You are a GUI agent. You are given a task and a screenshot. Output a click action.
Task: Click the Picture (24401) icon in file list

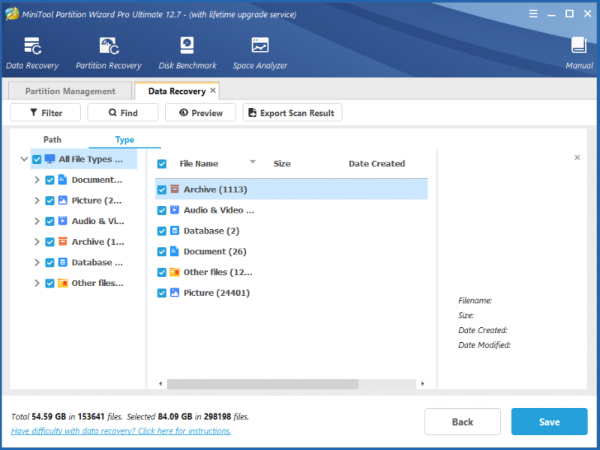[x=175, y=293]
